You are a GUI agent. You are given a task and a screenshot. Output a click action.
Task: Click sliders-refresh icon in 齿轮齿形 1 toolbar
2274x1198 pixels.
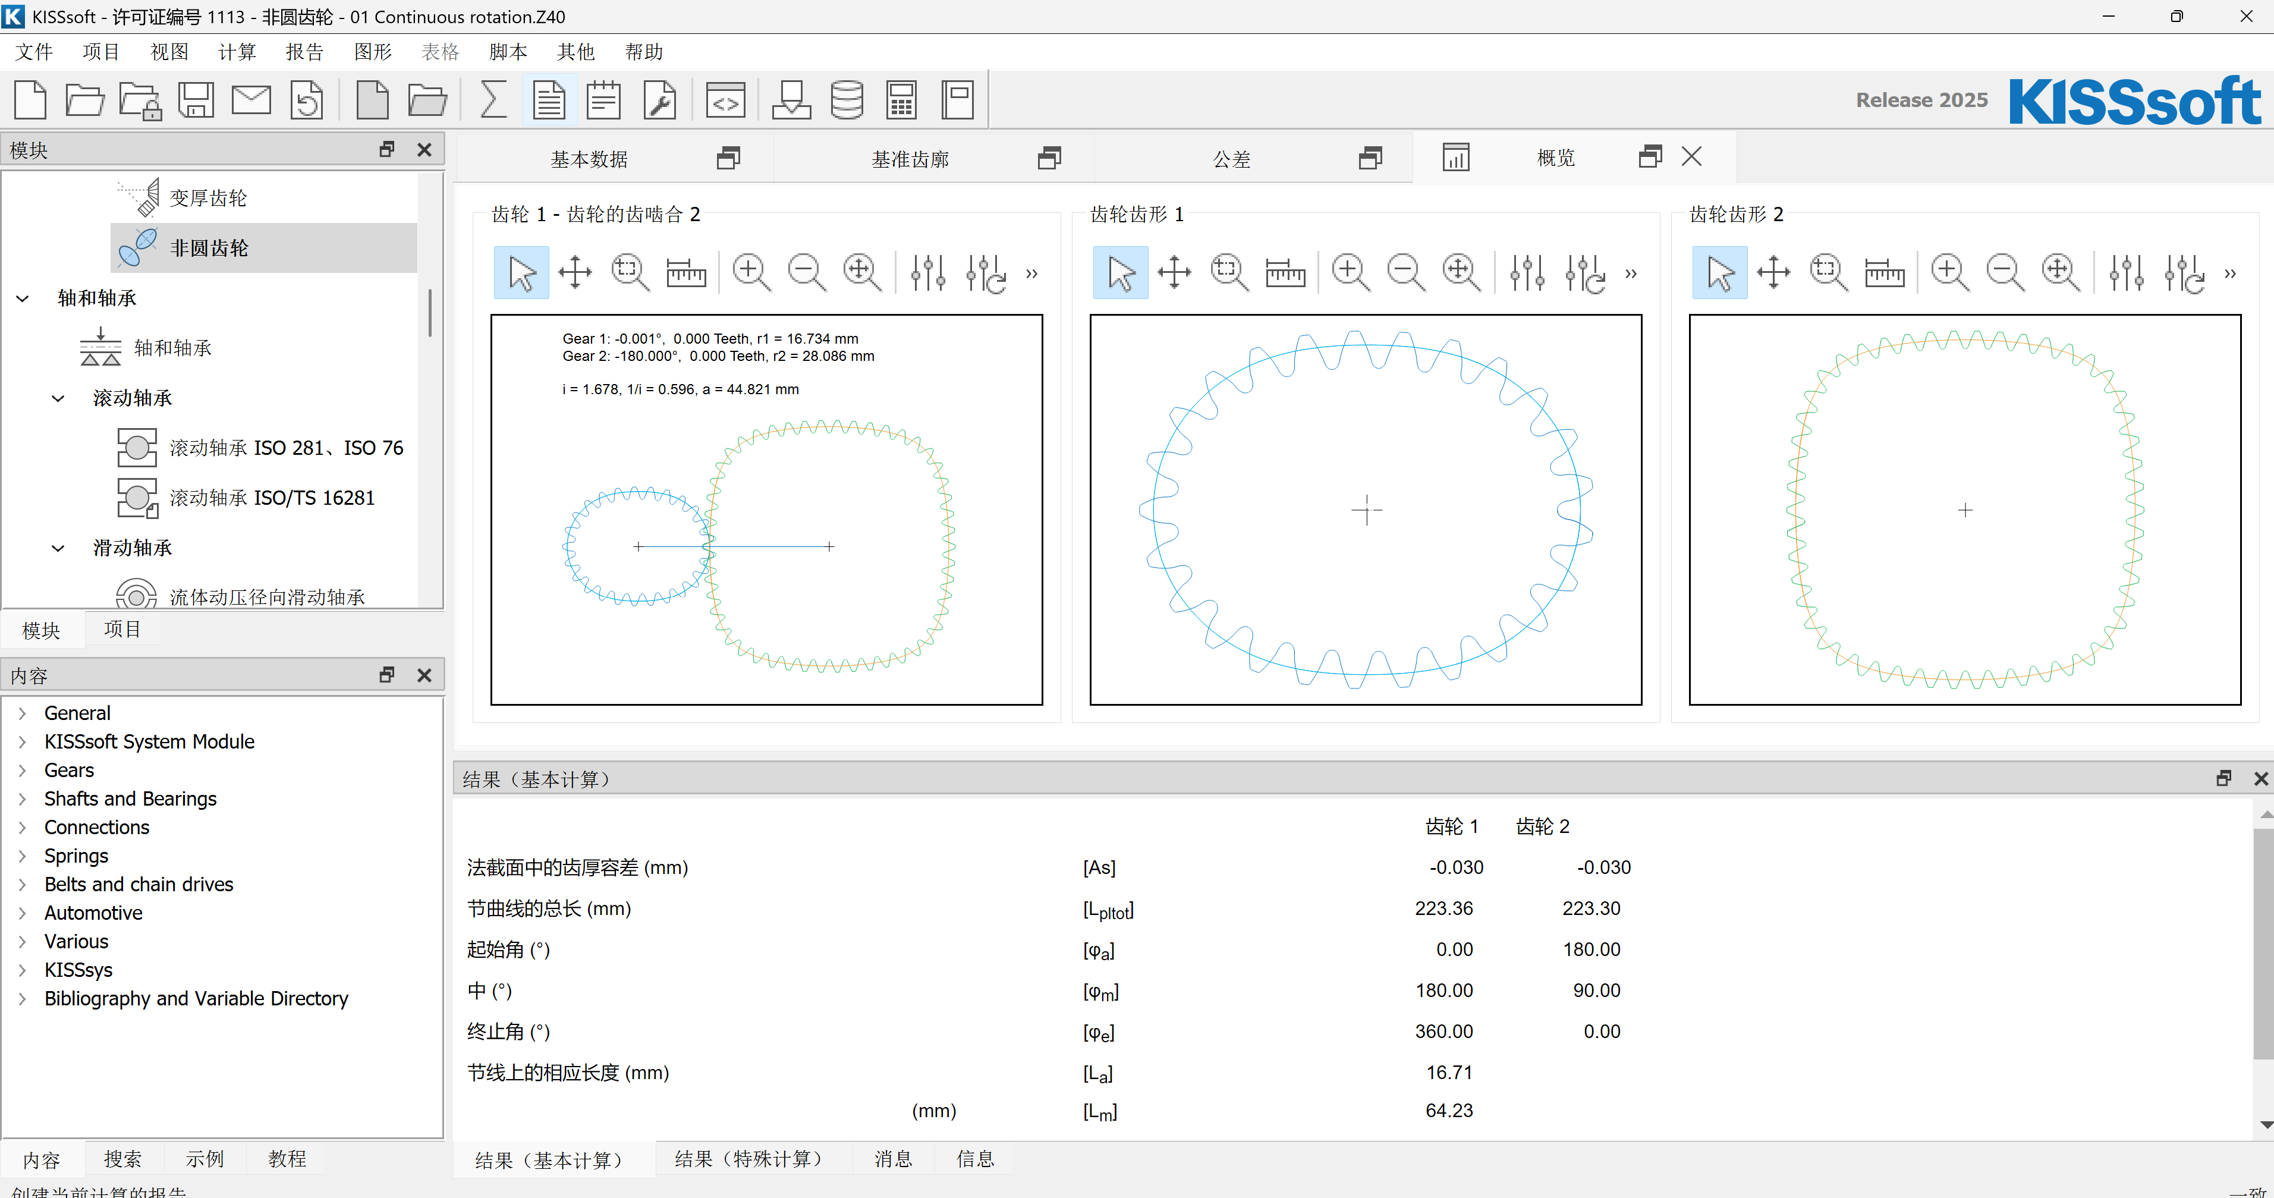point(1584,273)
